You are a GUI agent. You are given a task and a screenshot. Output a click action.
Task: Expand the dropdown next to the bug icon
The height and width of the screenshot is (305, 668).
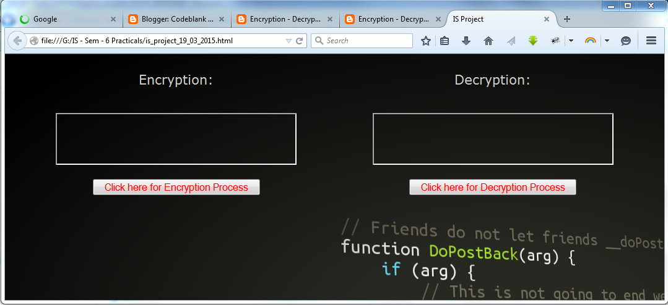[x=571, y=41]
